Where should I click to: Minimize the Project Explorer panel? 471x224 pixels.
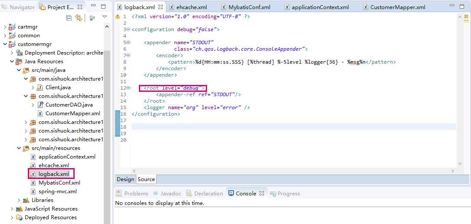pyautogui.click(x=93, y=6)
